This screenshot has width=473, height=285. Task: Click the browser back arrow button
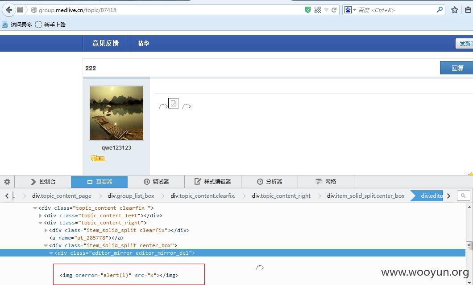[9, 10]
